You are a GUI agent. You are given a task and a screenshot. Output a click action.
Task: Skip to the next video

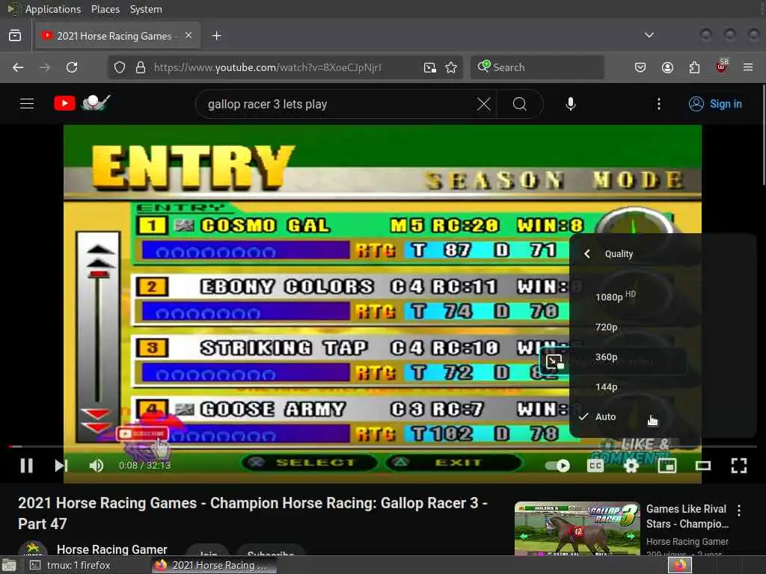pos(61,466)
